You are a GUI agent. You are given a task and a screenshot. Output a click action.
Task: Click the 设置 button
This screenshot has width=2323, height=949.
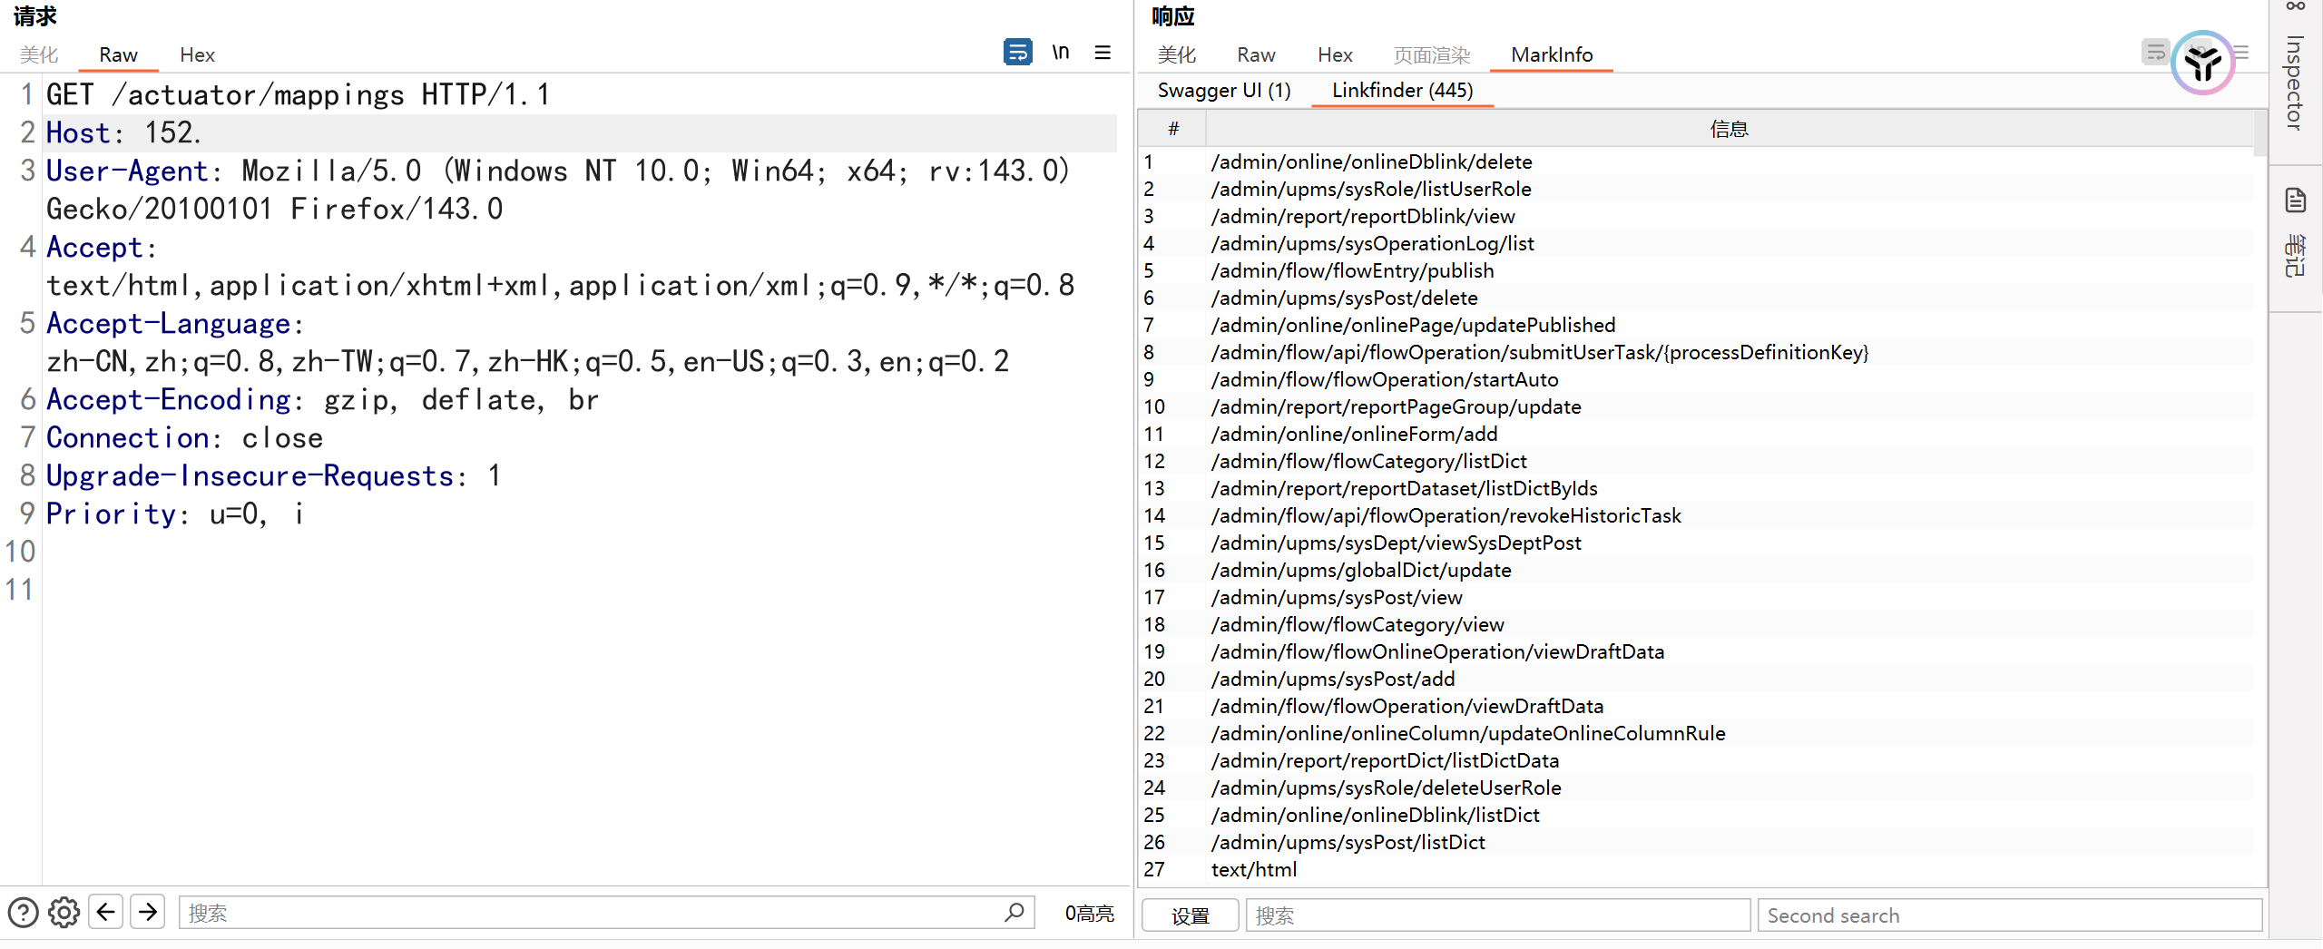[1190, 915]
